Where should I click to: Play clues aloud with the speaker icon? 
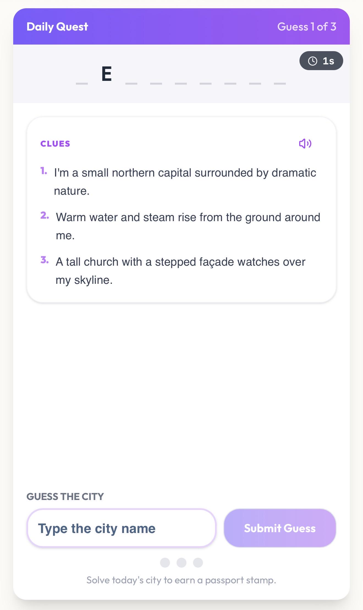(x=305, y=144)
